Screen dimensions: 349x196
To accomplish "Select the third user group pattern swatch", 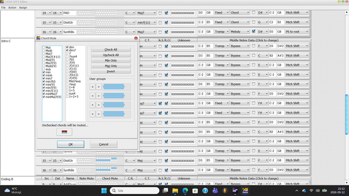I will (114, 105).
